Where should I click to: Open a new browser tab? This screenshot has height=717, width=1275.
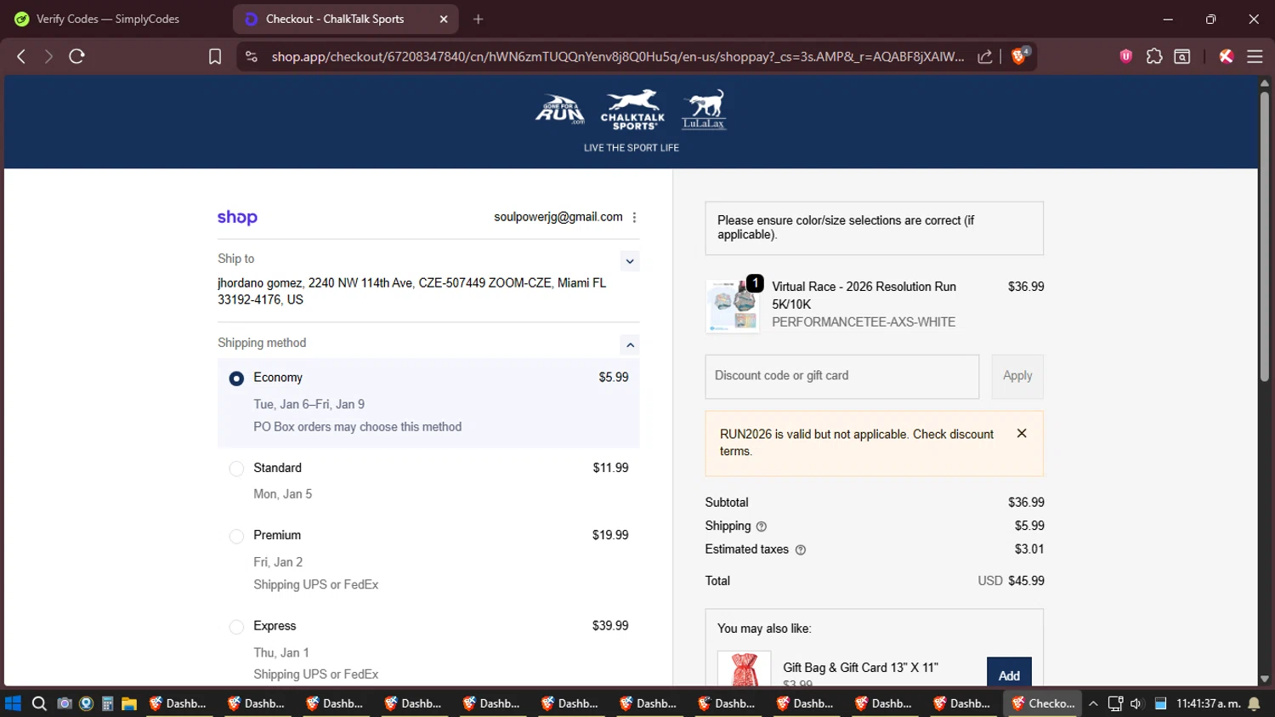click(x=478, y=19)
